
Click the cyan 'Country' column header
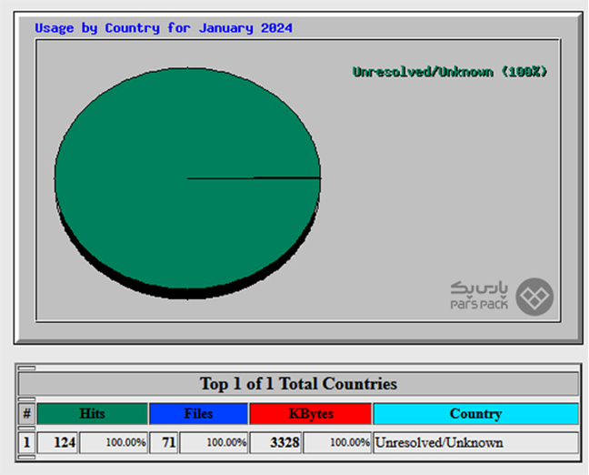476,414
